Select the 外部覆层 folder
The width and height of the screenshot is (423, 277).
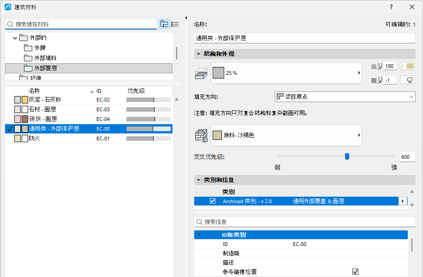coord(89,68)
